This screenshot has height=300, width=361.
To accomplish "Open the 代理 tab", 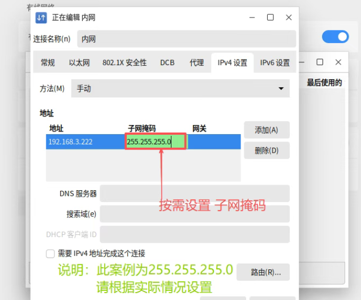I will click(196, 63).
